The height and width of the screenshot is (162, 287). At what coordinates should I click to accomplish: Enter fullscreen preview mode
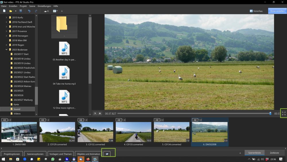click(x=284, y=113)
